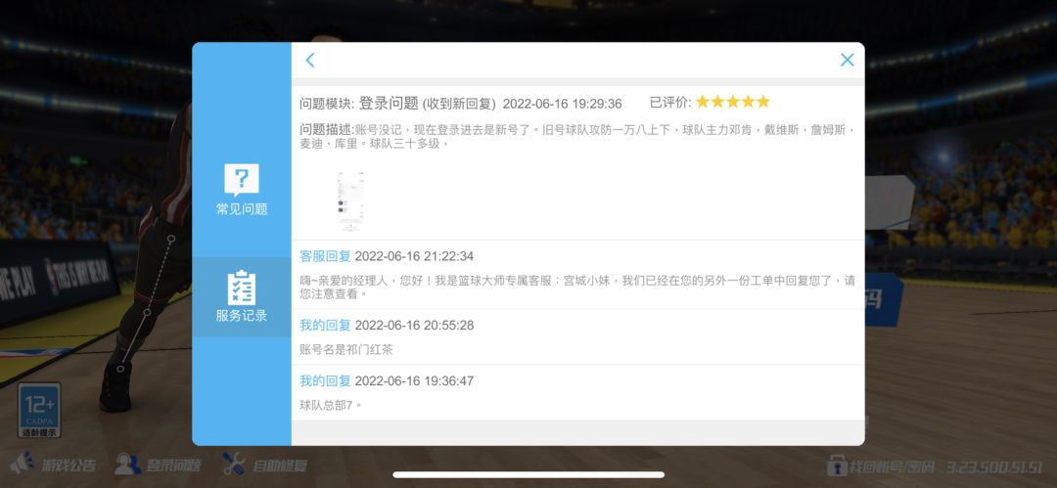Click the 客服回复 heading text
The image size is (1057, 488).
coord(325,256)
